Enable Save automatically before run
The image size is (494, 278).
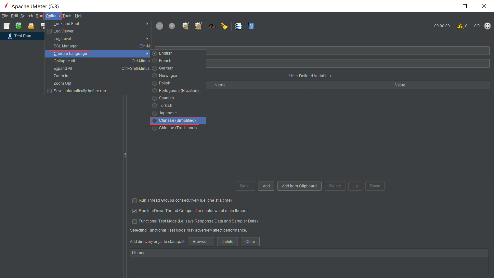49,91
